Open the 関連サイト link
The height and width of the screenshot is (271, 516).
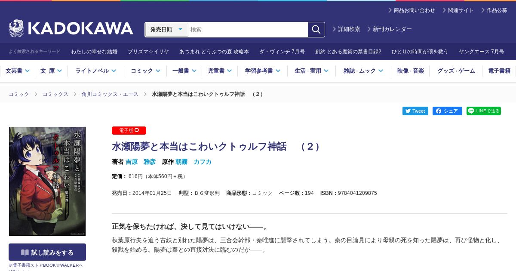(458, 10)
